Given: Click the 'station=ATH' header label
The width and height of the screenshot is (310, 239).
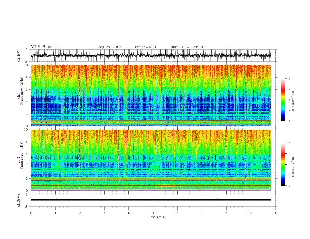Looking at the screenshot, I should 145,47.
